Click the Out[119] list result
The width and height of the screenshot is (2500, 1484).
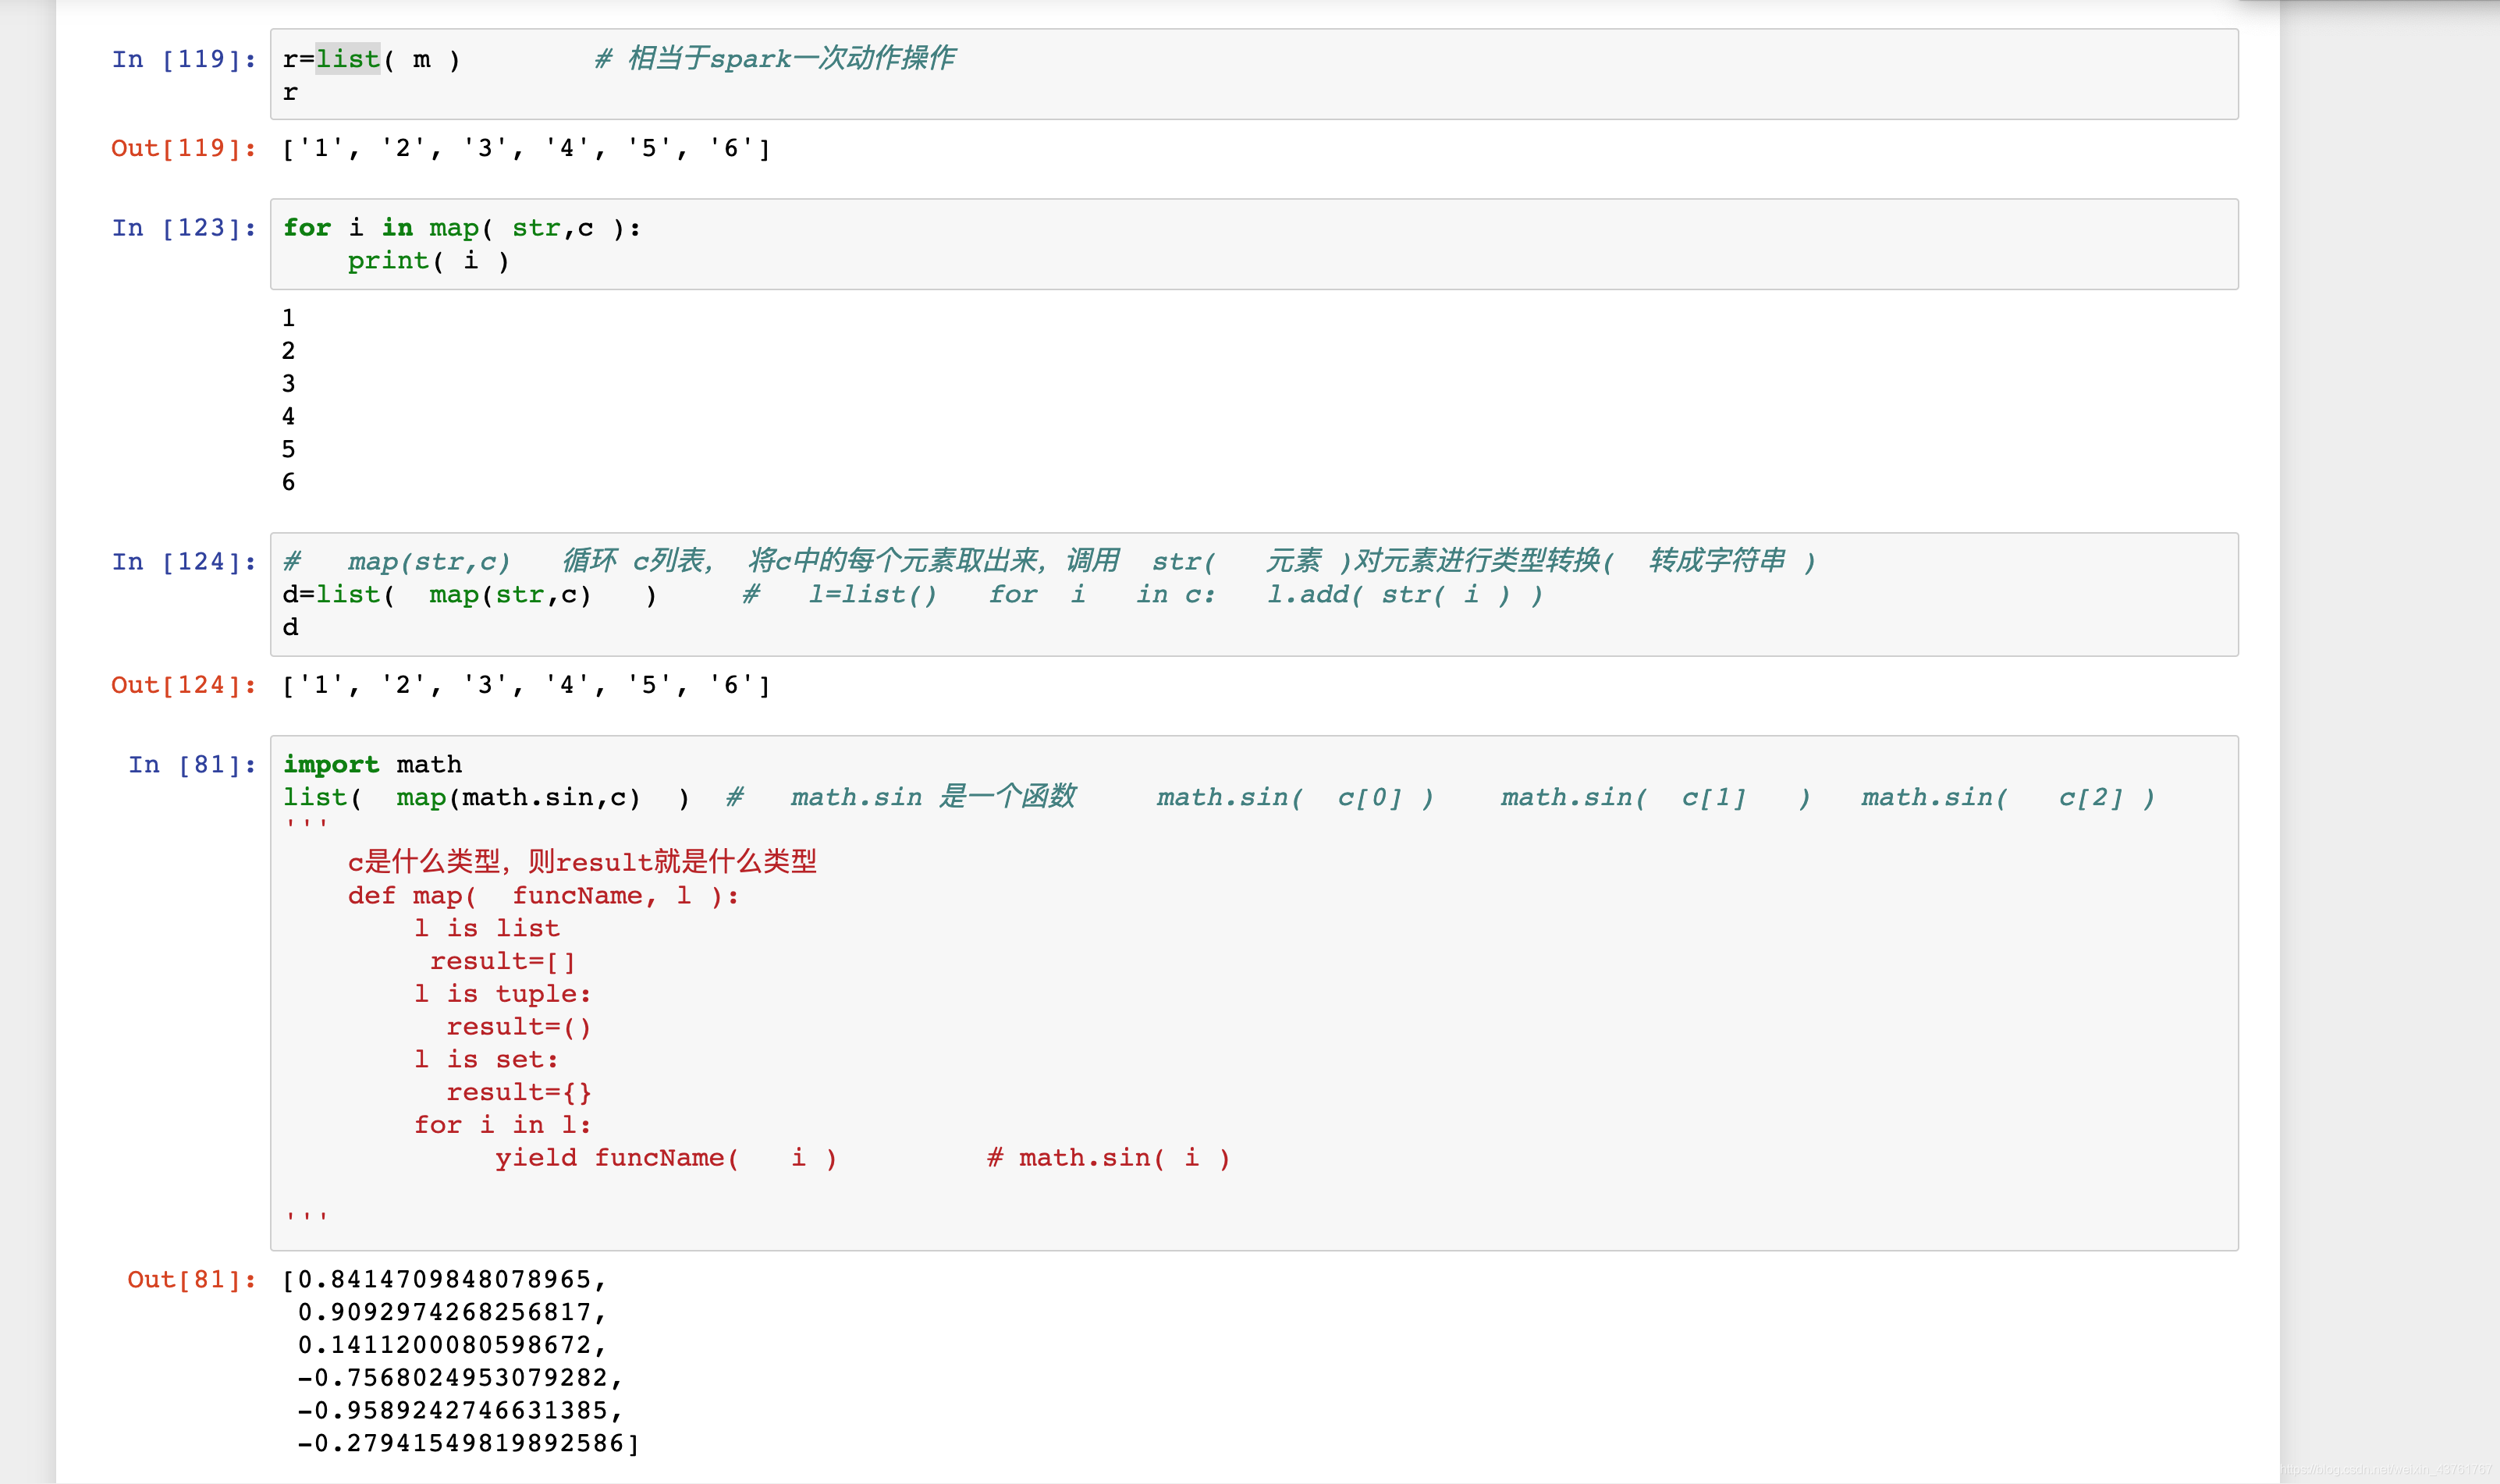click(527, 149)
